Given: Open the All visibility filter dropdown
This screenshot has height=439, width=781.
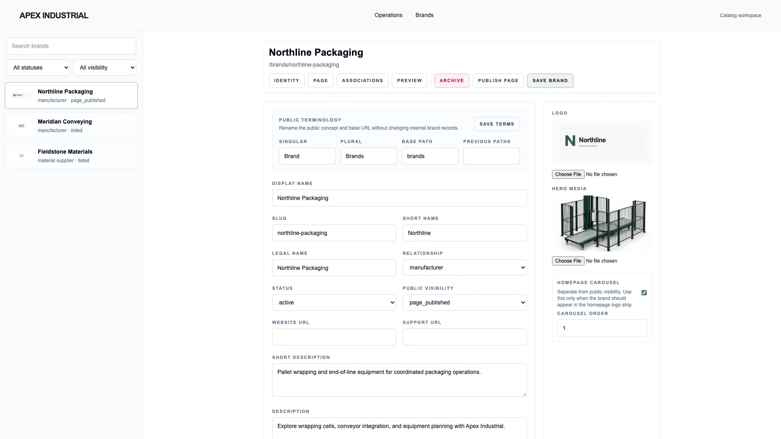Looking at the screenshot, I should point(105,67).
